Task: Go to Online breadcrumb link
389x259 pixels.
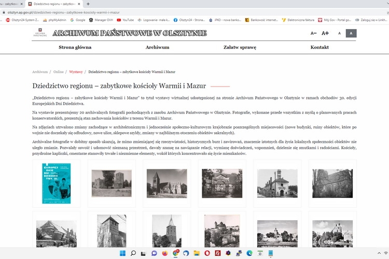Action: coord(59,72)
